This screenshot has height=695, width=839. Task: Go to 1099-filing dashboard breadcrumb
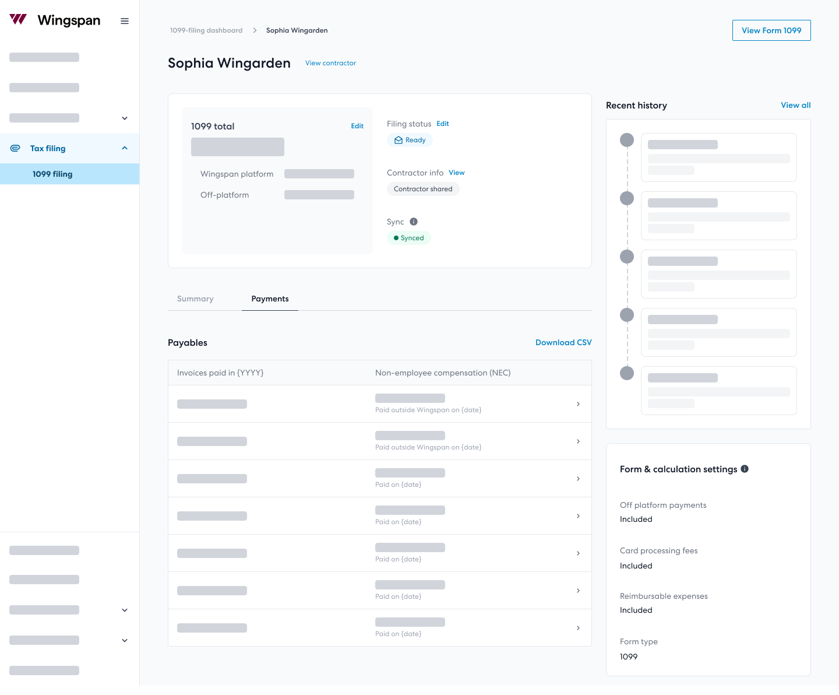pyautogui.click(x=206, y=30)
